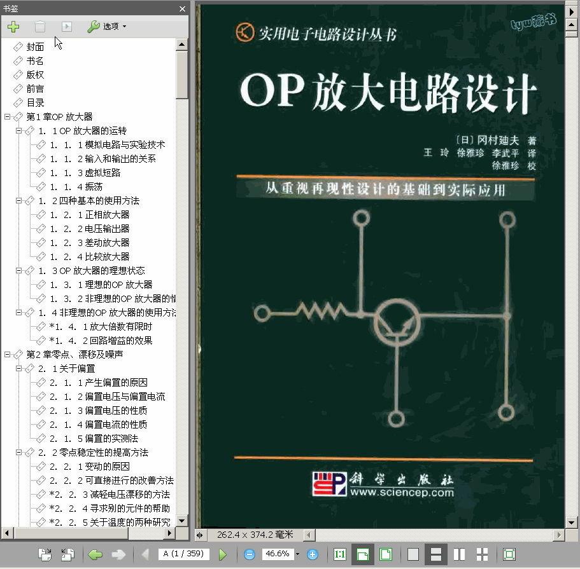
Task: Open the 书名 bookmark
Action: [35, 61]
